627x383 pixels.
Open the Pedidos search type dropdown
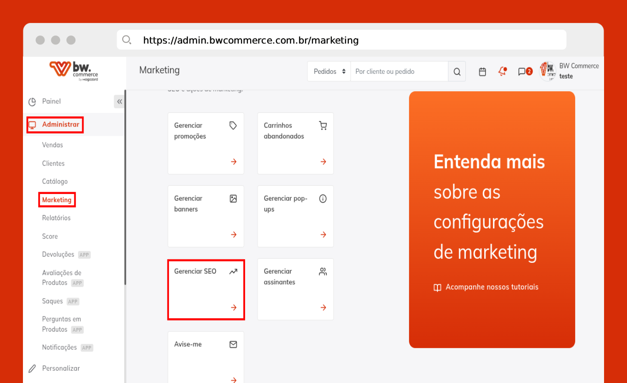click(329, 72)
